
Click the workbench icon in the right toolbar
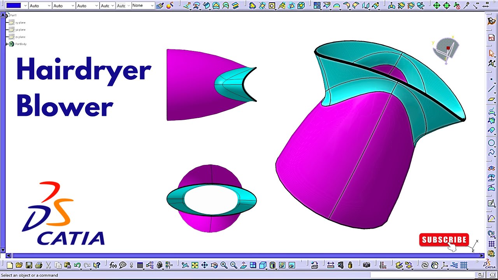point(492,21)
